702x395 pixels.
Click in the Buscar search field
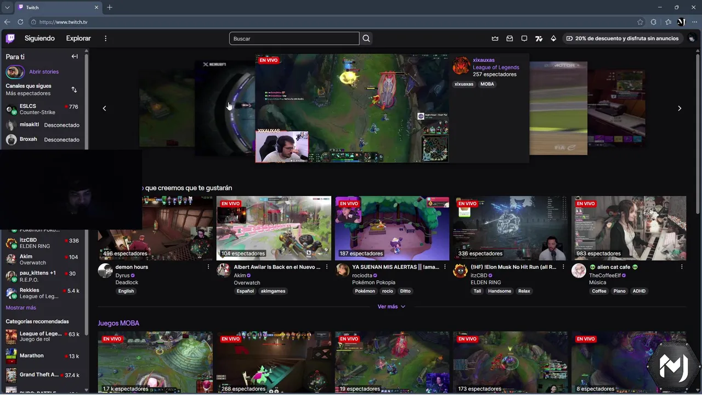click(x=294, y=38)
